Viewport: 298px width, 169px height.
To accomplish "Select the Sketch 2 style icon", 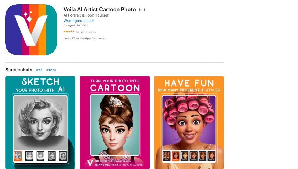I will (40, 156).
